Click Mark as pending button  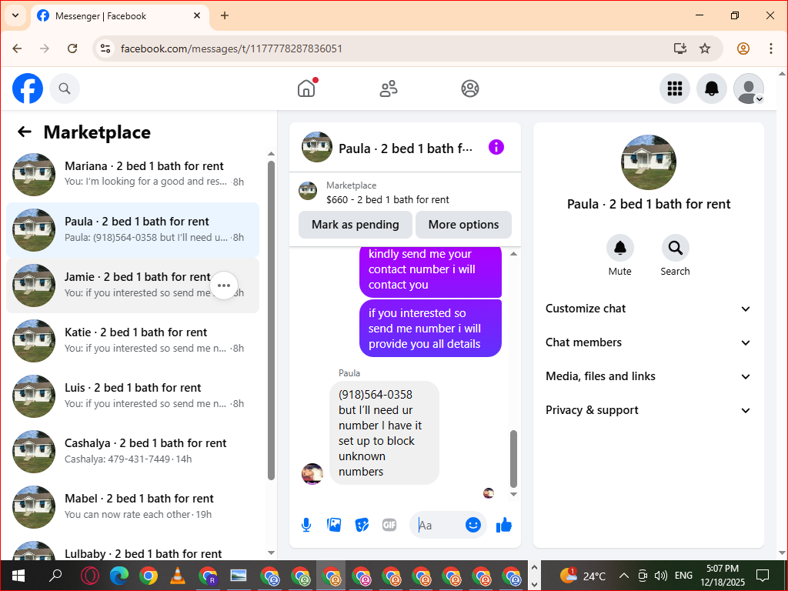pos(356,225)
